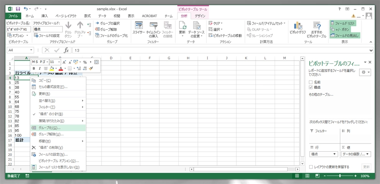The height and width of the screenshot is (184, 380).
Task: Click the percent style icon in mini toolbar
Action: (x=85, y=62)
